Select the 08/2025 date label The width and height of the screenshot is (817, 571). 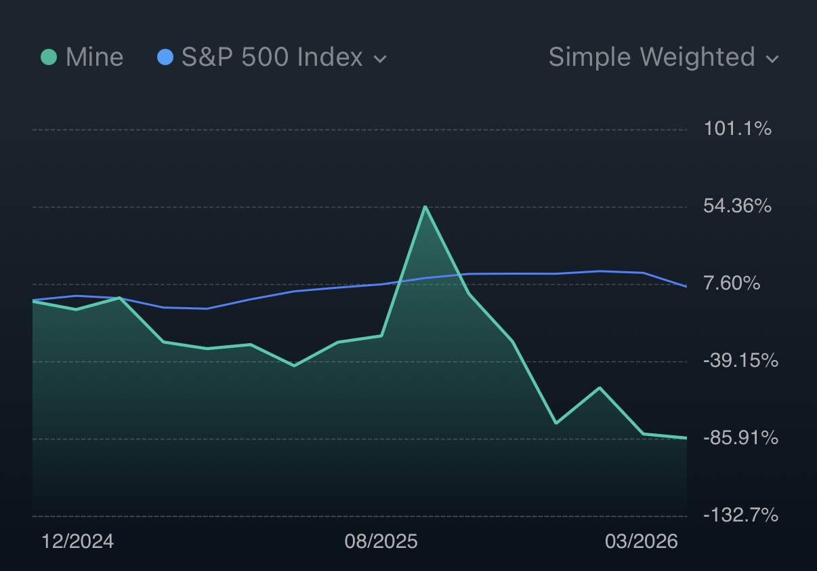(x=381, y=541)
